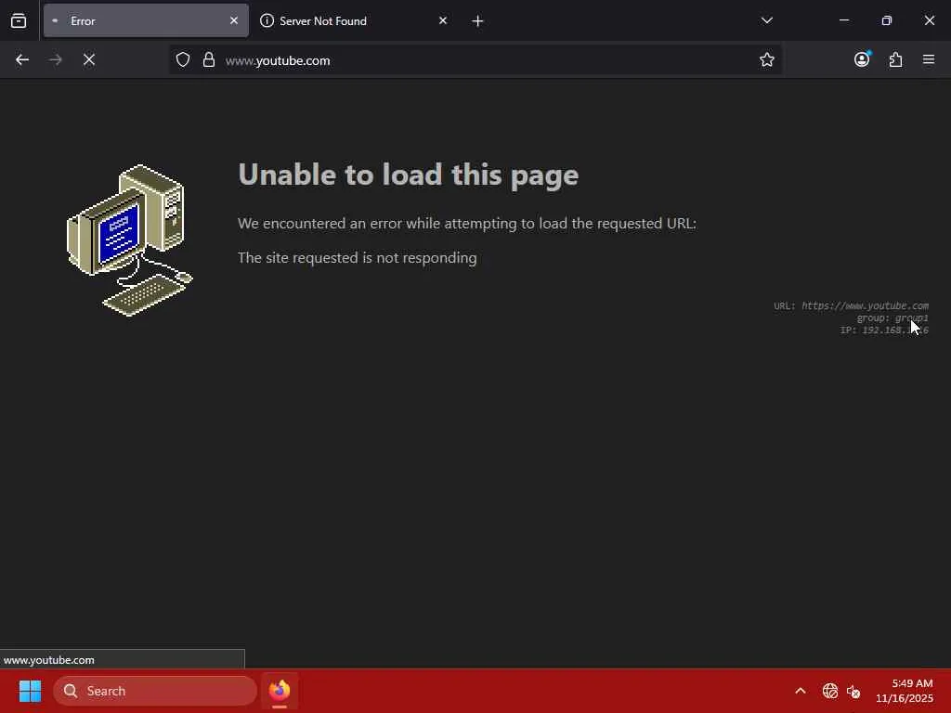Close the Server Not Found tab

pyautogui.click(x=443, y=20)
